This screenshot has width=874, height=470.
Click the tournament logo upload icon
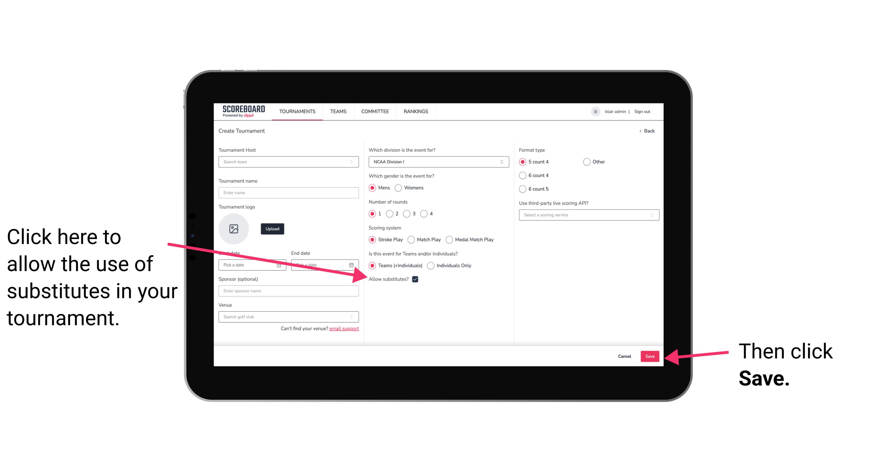coord(234,229)
